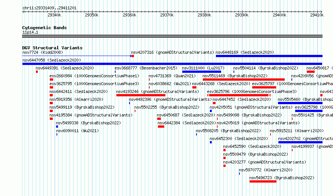
Task: Select the nsv6447058 (Sedlazeck2020) label
Action: click(52, 60)
